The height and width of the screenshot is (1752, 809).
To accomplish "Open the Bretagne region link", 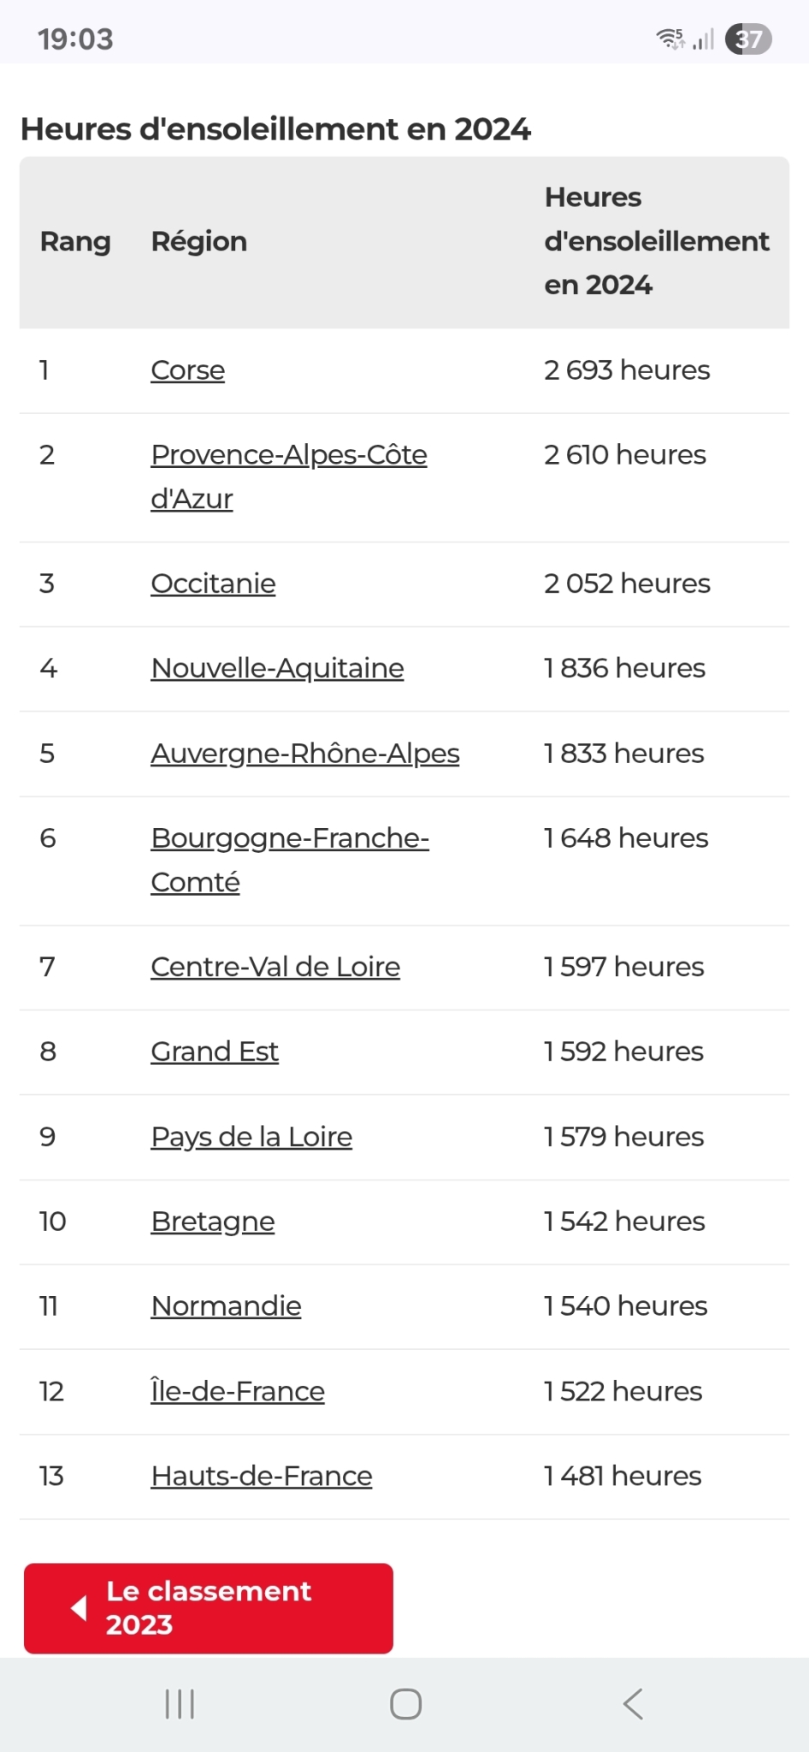I will pos(213,1222).
